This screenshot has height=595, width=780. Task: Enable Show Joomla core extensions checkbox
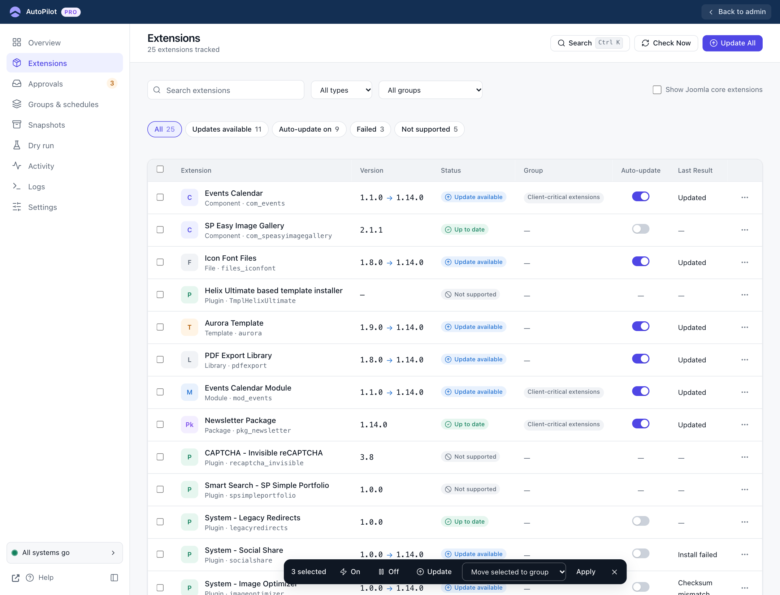pyautogui.click(x=657, y=90)
